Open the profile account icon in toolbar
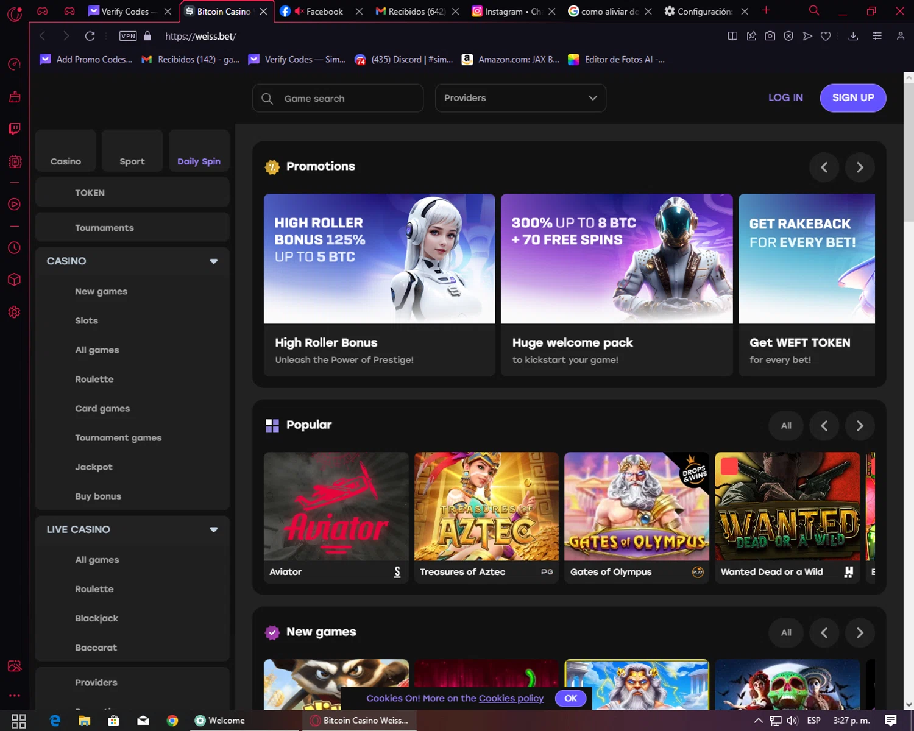Screen dimensions: 914x731 (x=900, y=36)
